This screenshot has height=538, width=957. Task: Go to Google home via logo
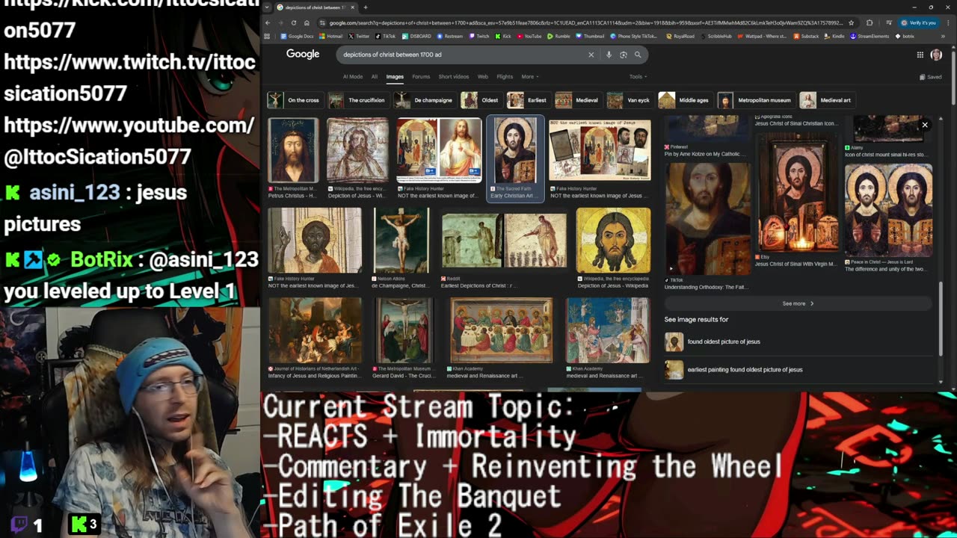coord(303,54)
